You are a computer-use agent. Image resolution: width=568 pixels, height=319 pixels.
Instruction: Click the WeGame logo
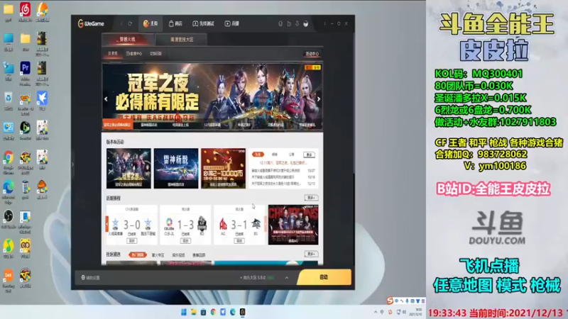pyautogui.click(x=91, y=23)
